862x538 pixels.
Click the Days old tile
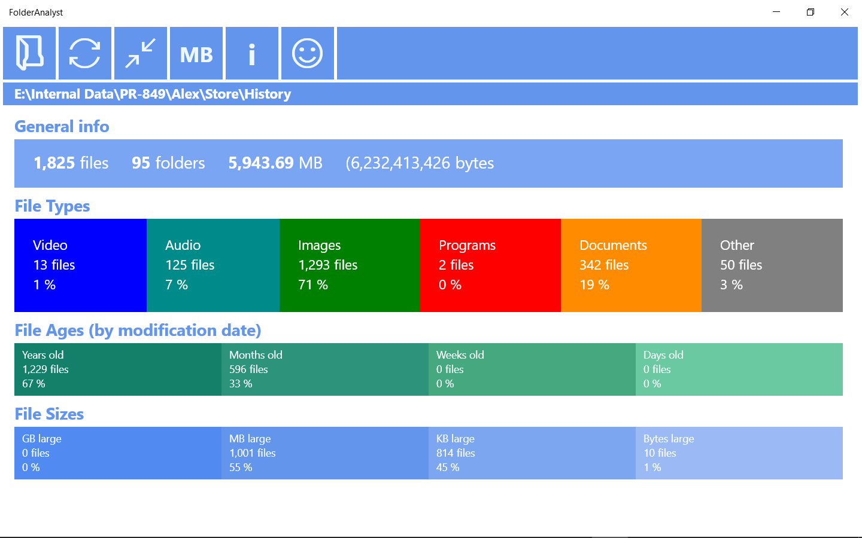click(739, 369)
